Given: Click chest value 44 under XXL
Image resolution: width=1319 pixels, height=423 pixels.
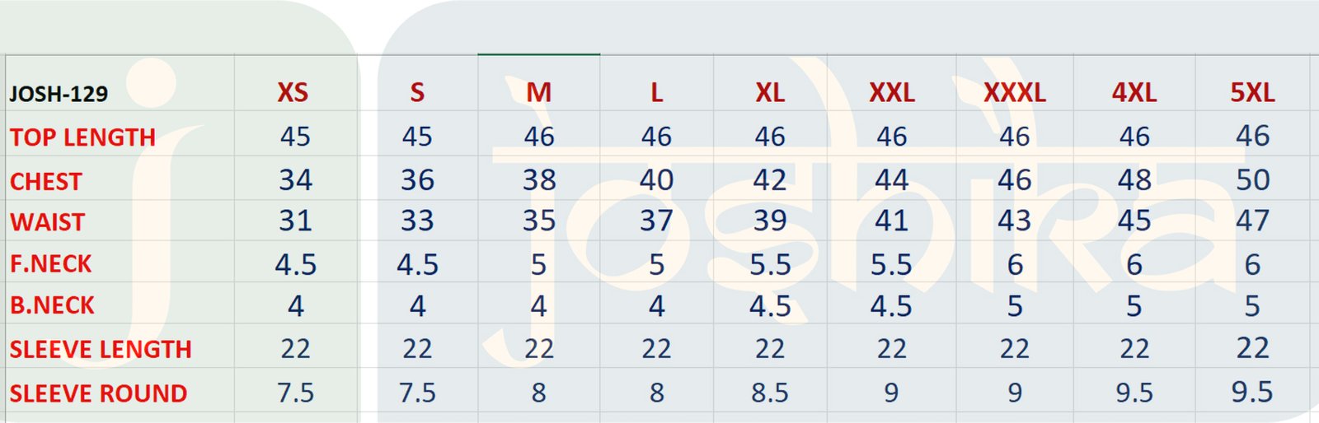Looking at the screenshot, I should pos(891,180).
